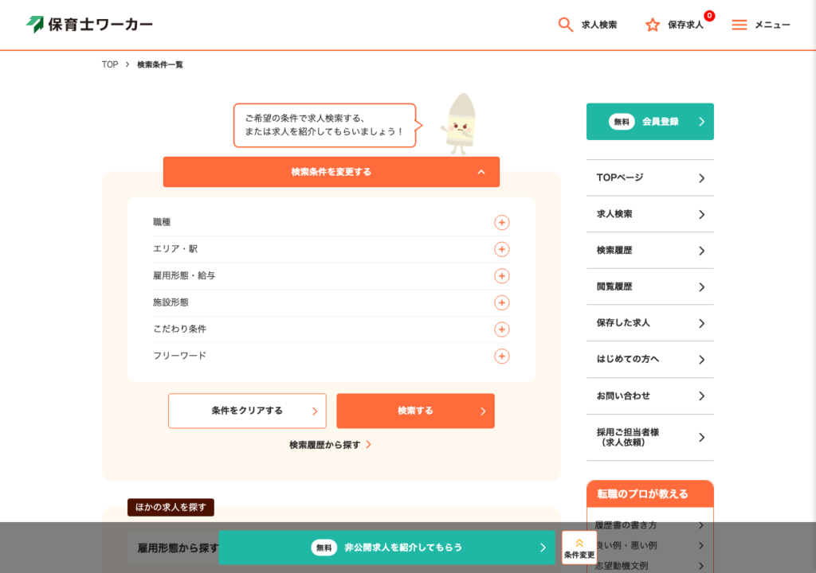Open sidebar はじめての方へ menu item
This screenshot has height=573, width=816.
point(650,359)
